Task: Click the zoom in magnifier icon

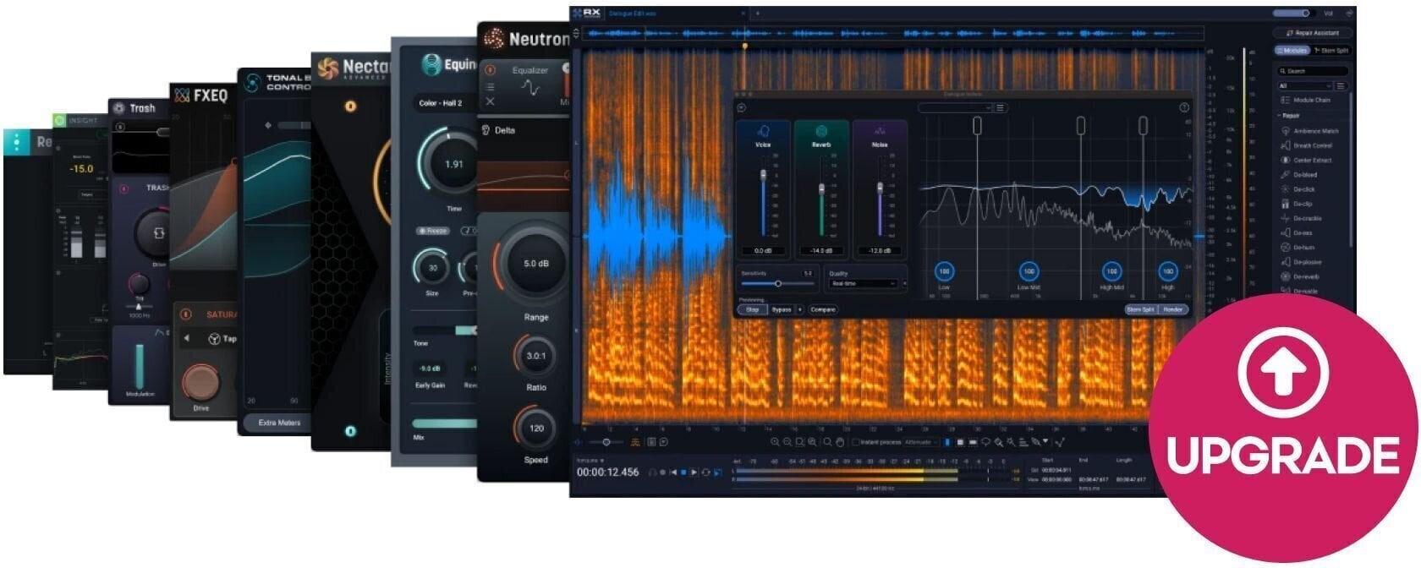Action: coord(775,442)
